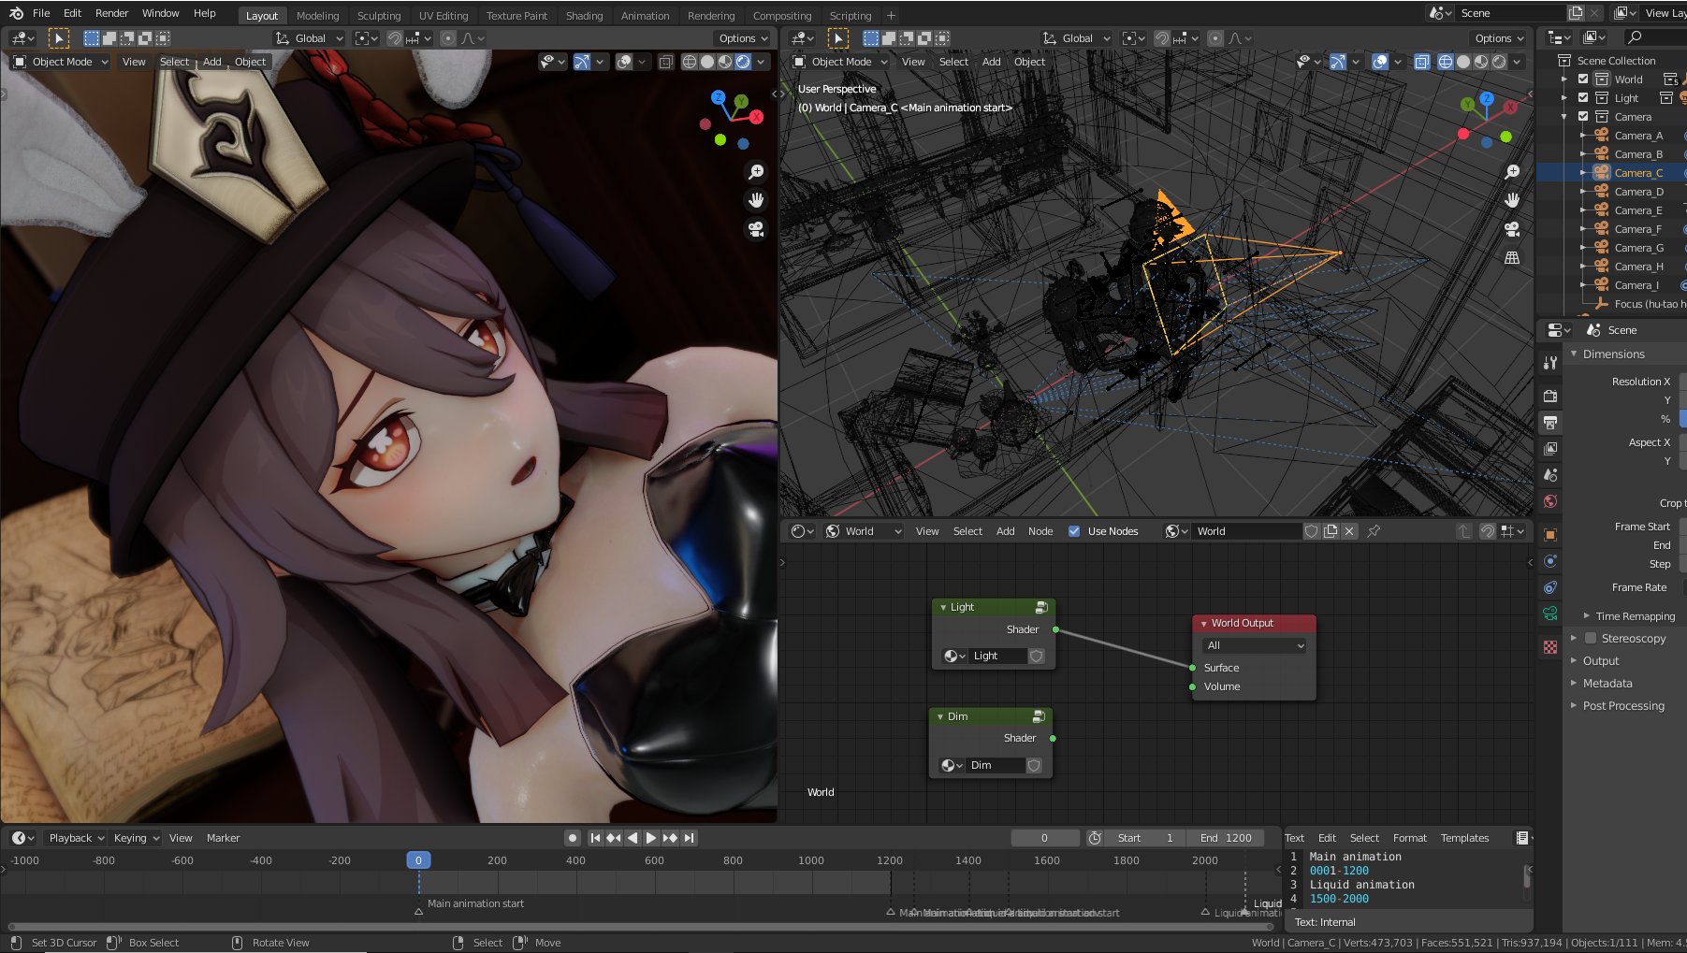Jump to the timeline end frame
This screenshot has width=1687, height=953.
pos(690,838)
